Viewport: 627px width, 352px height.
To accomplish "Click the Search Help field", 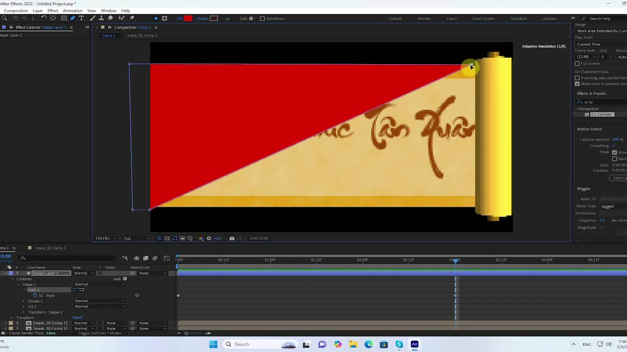I will tap(603, 19).
